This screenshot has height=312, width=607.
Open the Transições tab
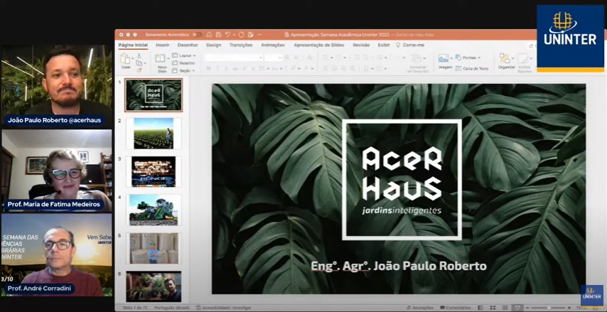pos(241,45)
